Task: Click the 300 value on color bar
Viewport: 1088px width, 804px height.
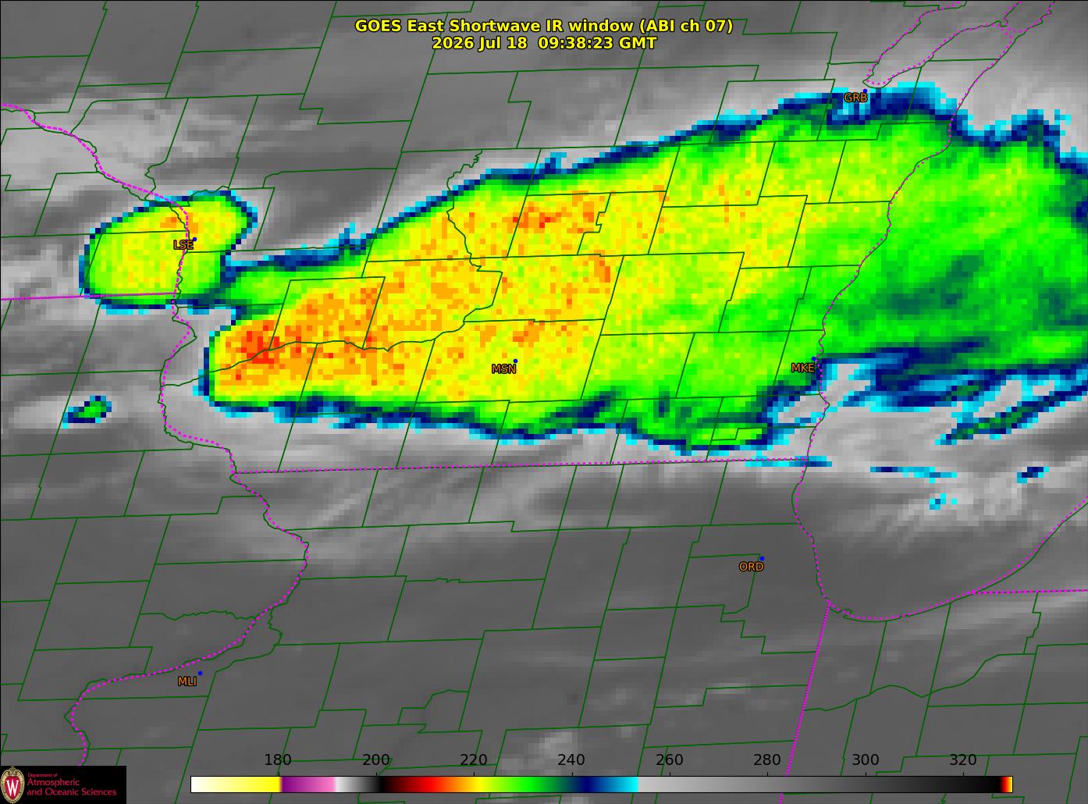Action: click(x=865, y=760)
